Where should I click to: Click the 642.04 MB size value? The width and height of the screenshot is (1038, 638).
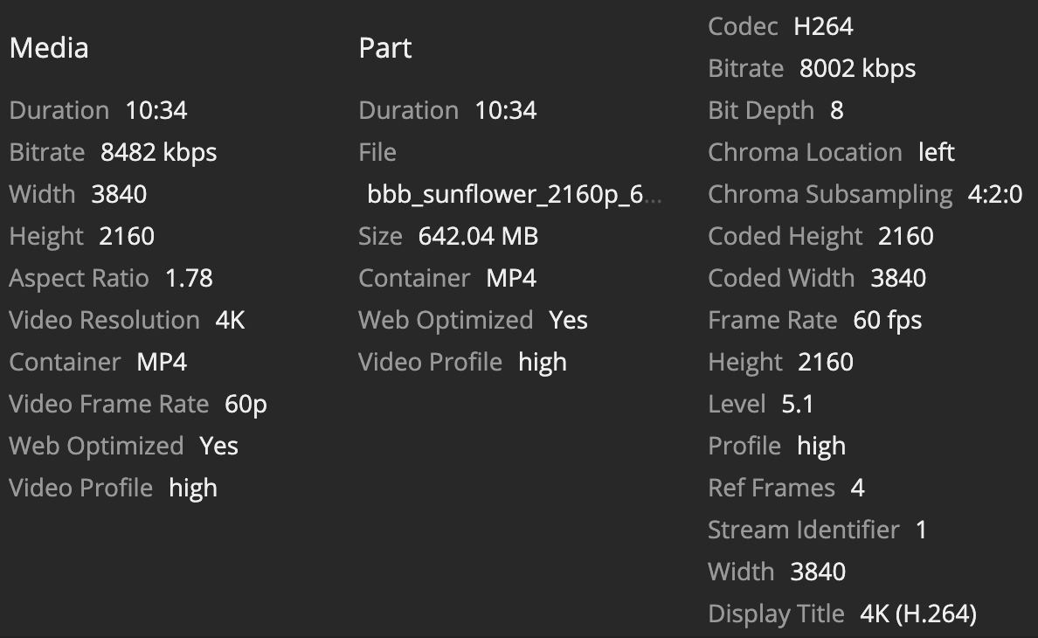click(x=478, y=236)
